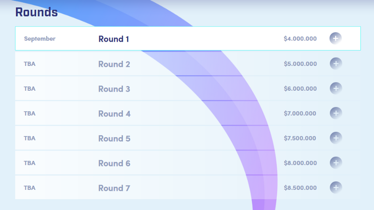Expand the Round 2 accordion row
Screen dimensions: 374x210
coord(114,64)
